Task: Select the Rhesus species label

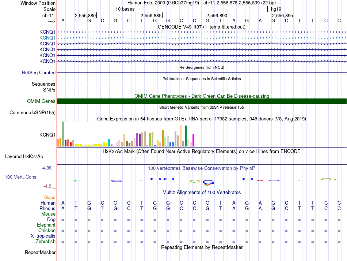Action: tap(48, 209)
